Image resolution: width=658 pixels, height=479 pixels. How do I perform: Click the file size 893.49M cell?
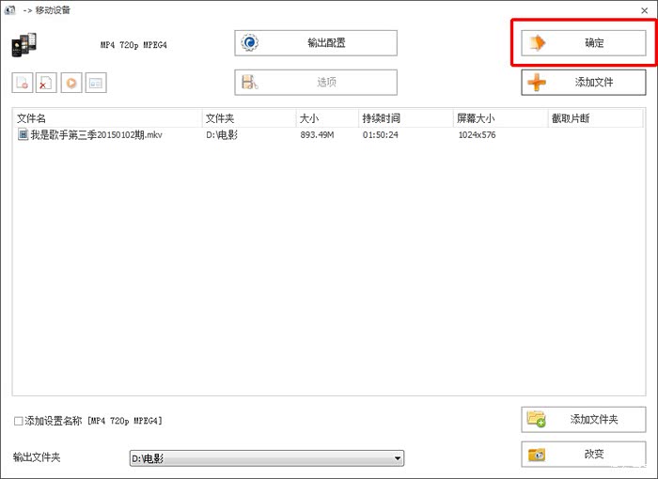click(x=317, y=135)
